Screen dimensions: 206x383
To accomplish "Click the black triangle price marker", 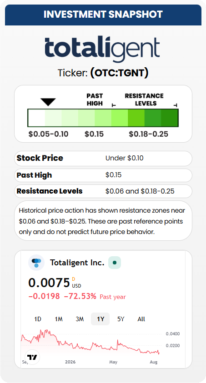I will [x=48, y=102].
